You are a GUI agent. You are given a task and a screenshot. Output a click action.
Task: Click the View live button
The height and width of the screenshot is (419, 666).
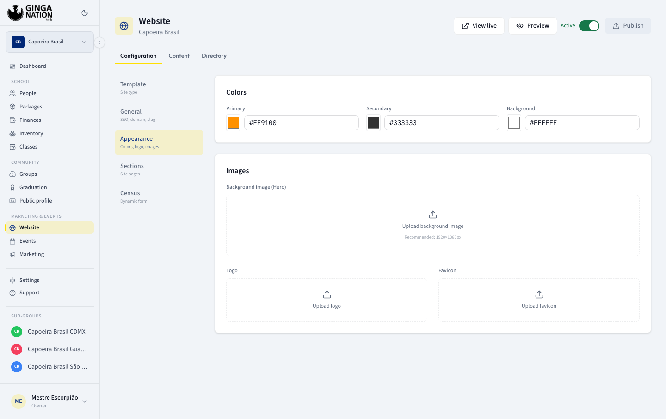coord(479,26)
